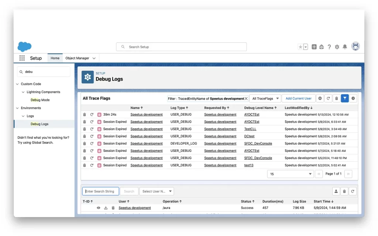Open the Help question mark icon
378x236 pixels.
point(329,47)
